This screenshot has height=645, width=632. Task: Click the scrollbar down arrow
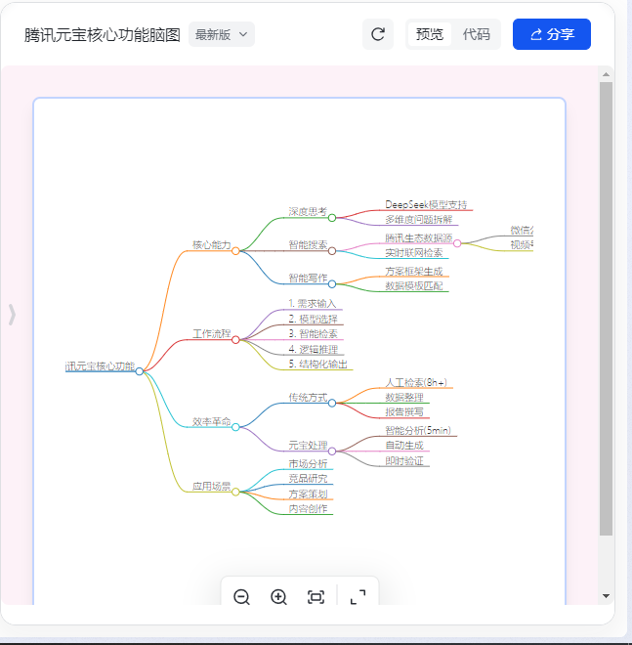click(x=606, y=595)
